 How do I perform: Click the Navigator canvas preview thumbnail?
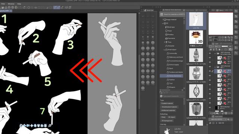[221, 24]
